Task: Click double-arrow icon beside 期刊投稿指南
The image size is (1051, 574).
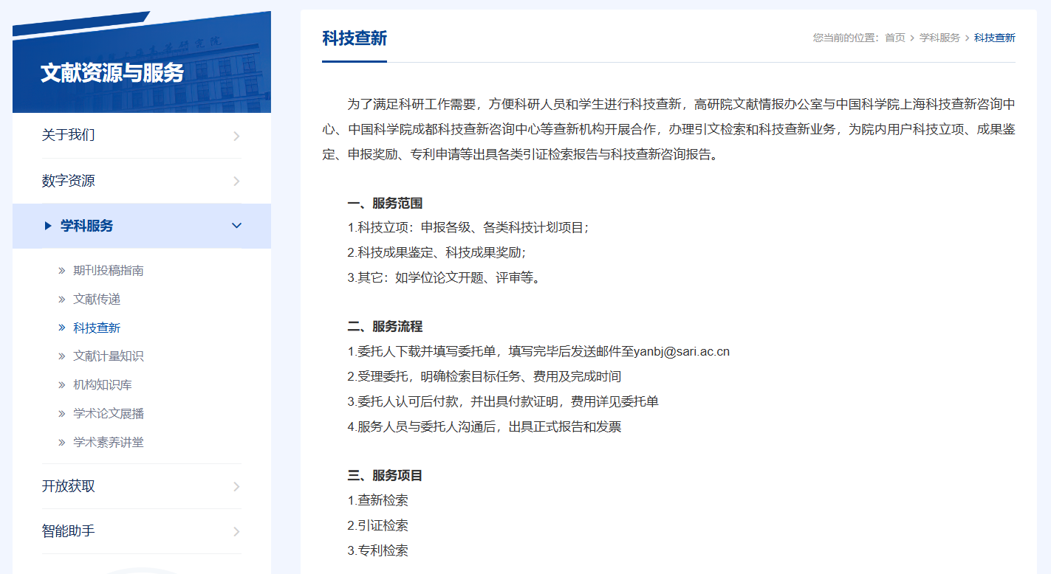Action: pyautogui.click(x=62, y=271)
